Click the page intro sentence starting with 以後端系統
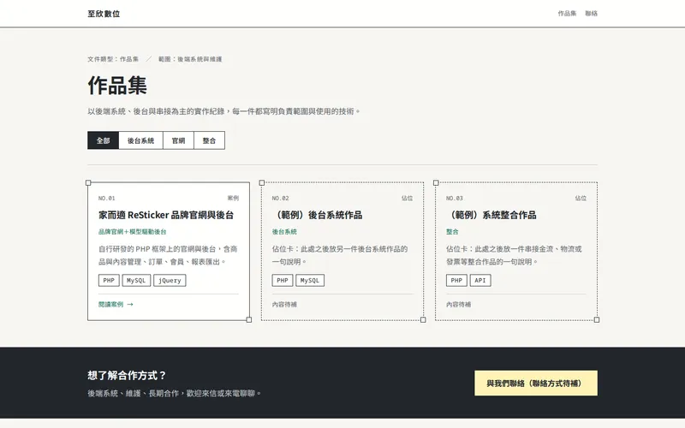Viewport: 685px width, 428px height. click(224, 111)
